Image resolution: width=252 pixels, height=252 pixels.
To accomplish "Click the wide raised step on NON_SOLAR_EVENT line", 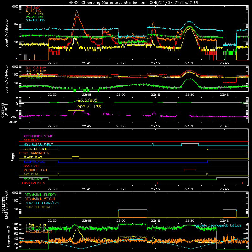I will pyautogui.click(x=190, y=145).
